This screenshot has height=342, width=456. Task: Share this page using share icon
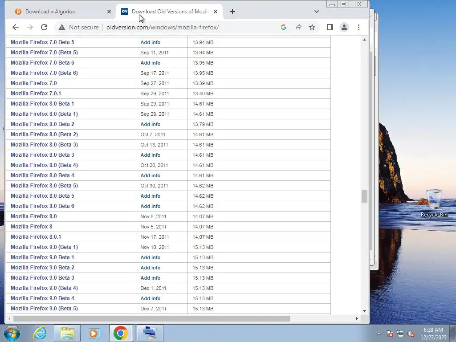(298, 27)
